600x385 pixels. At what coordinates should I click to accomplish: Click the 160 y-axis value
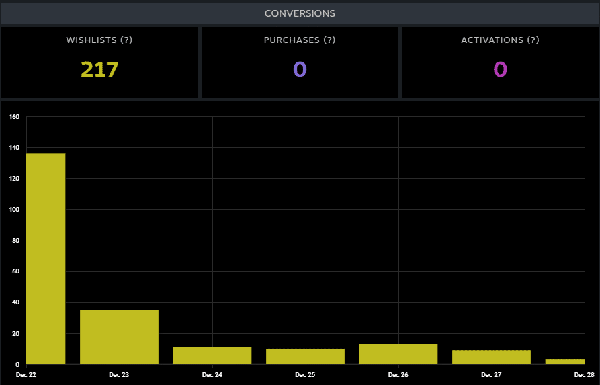(x=15, y=117)
